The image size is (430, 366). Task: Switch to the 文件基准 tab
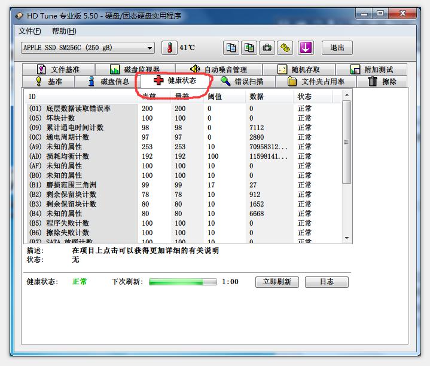point(59,69)
